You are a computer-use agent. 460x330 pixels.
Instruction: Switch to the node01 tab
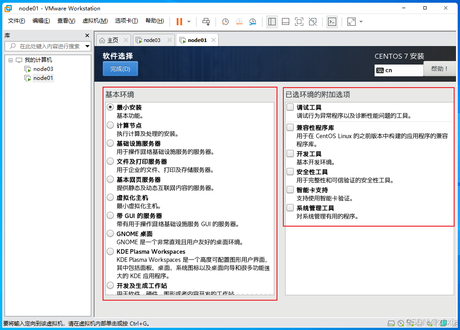click(197, 40)
